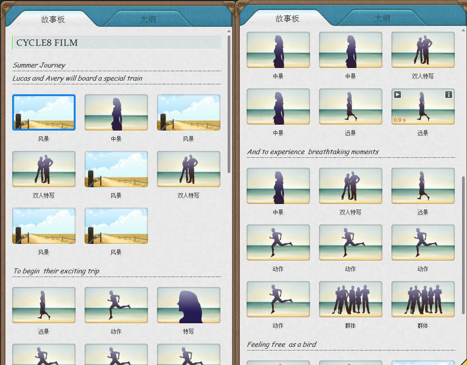Image resolution: width=467 pixels, height=365 pixels.
Task: Select 风景 thumbnail between the two 双人特写
Action: [116, 169]
